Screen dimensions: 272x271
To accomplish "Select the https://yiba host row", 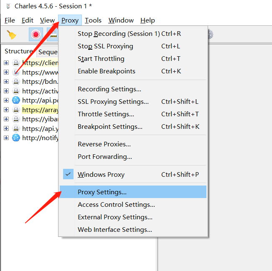I will point(40,119).
